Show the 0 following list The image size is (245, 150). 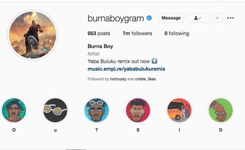pos(177,33)
